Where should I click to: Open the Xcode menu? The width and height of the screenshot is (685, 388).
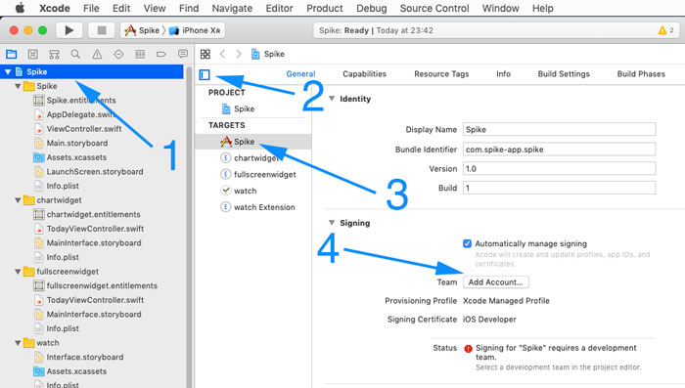pyautogui.click(x=55, y=8)
